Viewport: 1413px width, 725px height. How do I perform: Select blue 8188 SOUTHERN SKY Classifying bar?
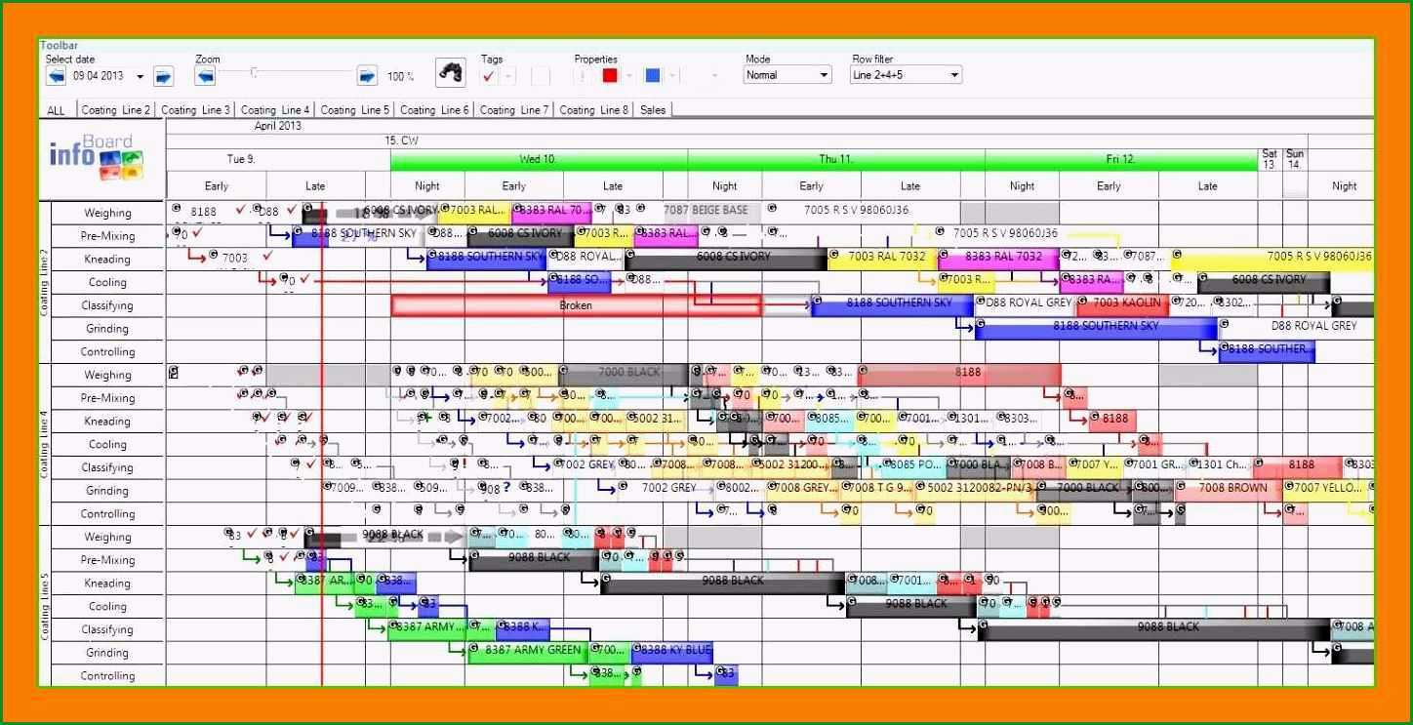click(893, 304)
